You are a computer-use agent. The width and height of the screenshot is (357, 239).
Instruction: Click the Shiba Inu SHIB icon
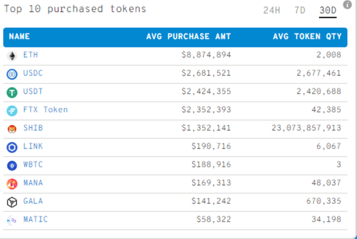coord(12,129)
